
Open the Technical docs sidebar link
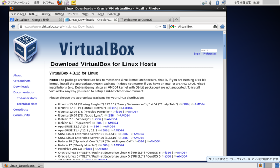27,104
